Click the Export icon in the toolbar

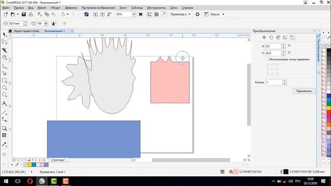(x=102, y=14)
